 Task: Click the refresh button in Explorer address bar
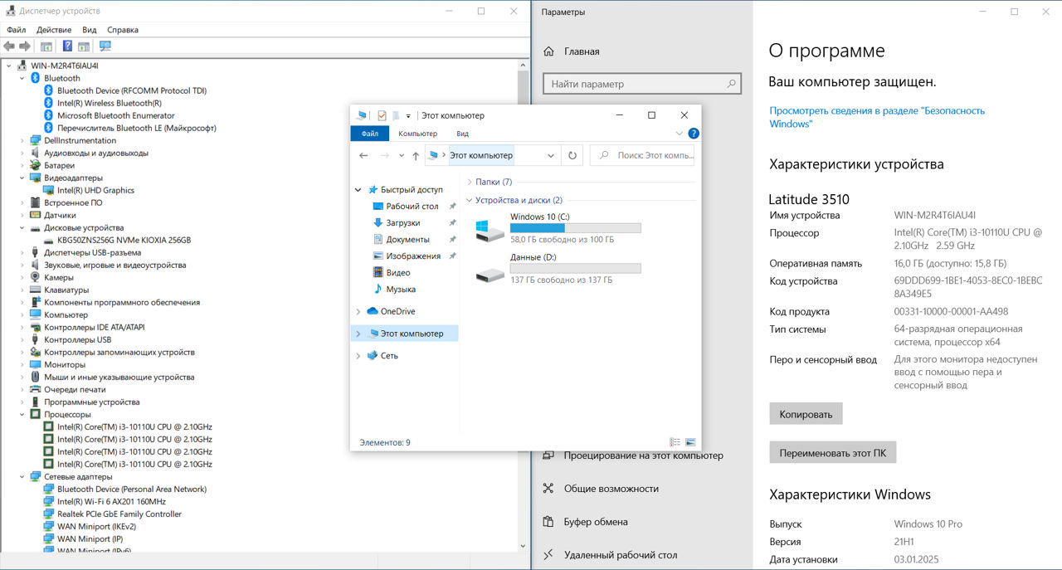coord(572,155)
